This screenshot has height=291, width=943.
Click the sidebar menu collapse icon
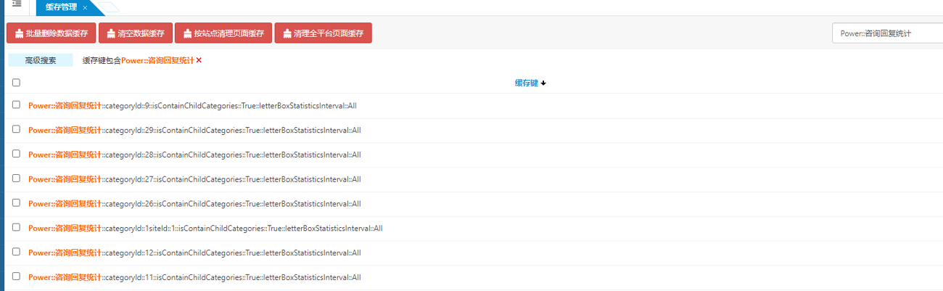tap(17, 4)
